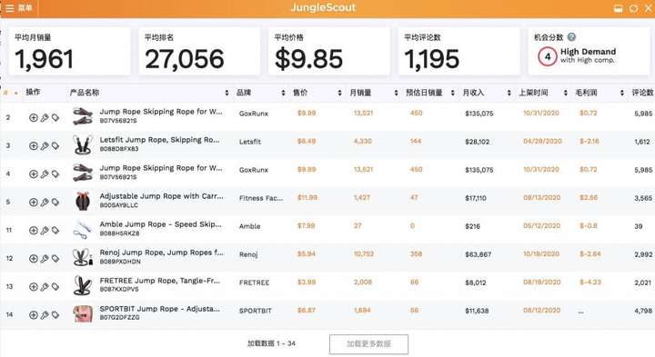Sort by 售价 column arrows
The width and height of the screenshot is (655, 357).
(x=339, y=93)
